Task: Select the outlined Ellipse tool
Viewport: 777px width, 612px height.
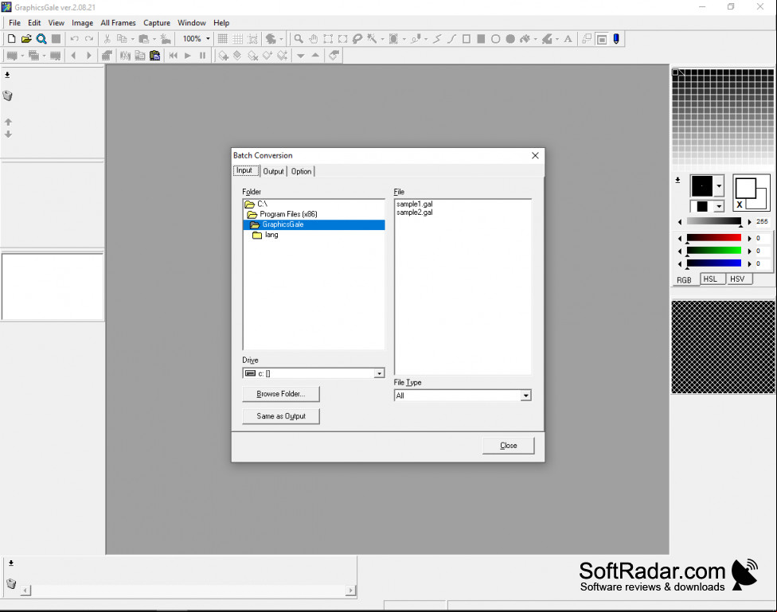Action: pyautogui.click(x=495, y=39)
